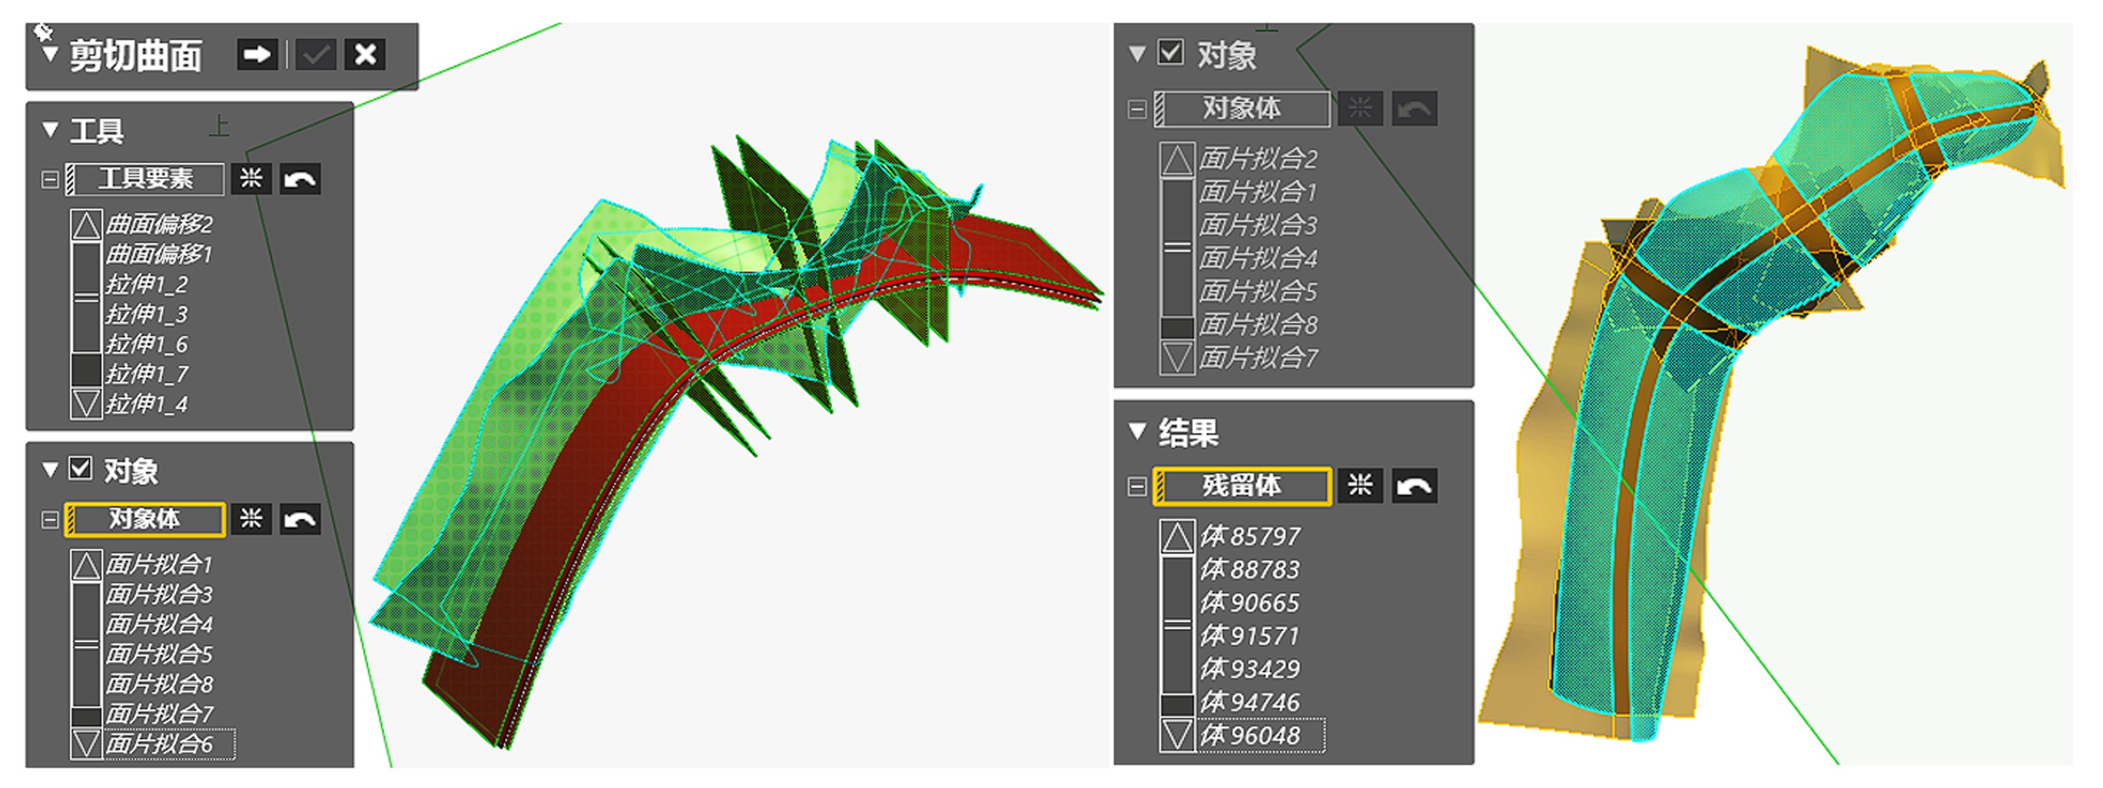This screenshot has width=2103, height=788.
Task: Select 曲面偏移2 in tool list
Action: (x=159, y=224)
